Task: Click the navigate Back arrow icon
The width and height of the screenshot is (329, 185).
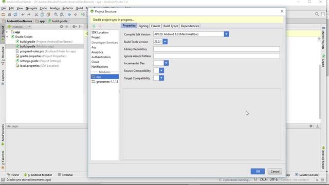Action: [x=69, y=14]
